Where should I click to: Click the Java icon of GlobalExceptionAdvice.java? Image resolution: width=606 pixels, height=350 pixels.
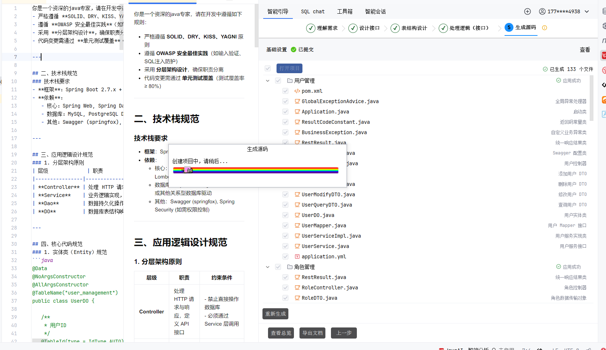pos(297,101)
